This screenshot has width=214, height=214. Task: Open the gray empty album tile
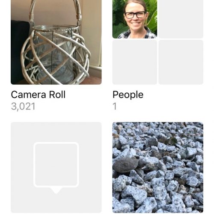pos(56,168)
